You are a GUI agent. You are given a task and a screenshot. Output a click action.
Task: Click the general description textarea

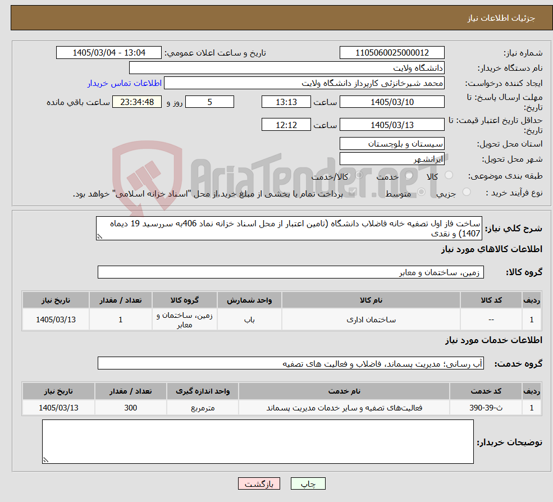point(289,228)
